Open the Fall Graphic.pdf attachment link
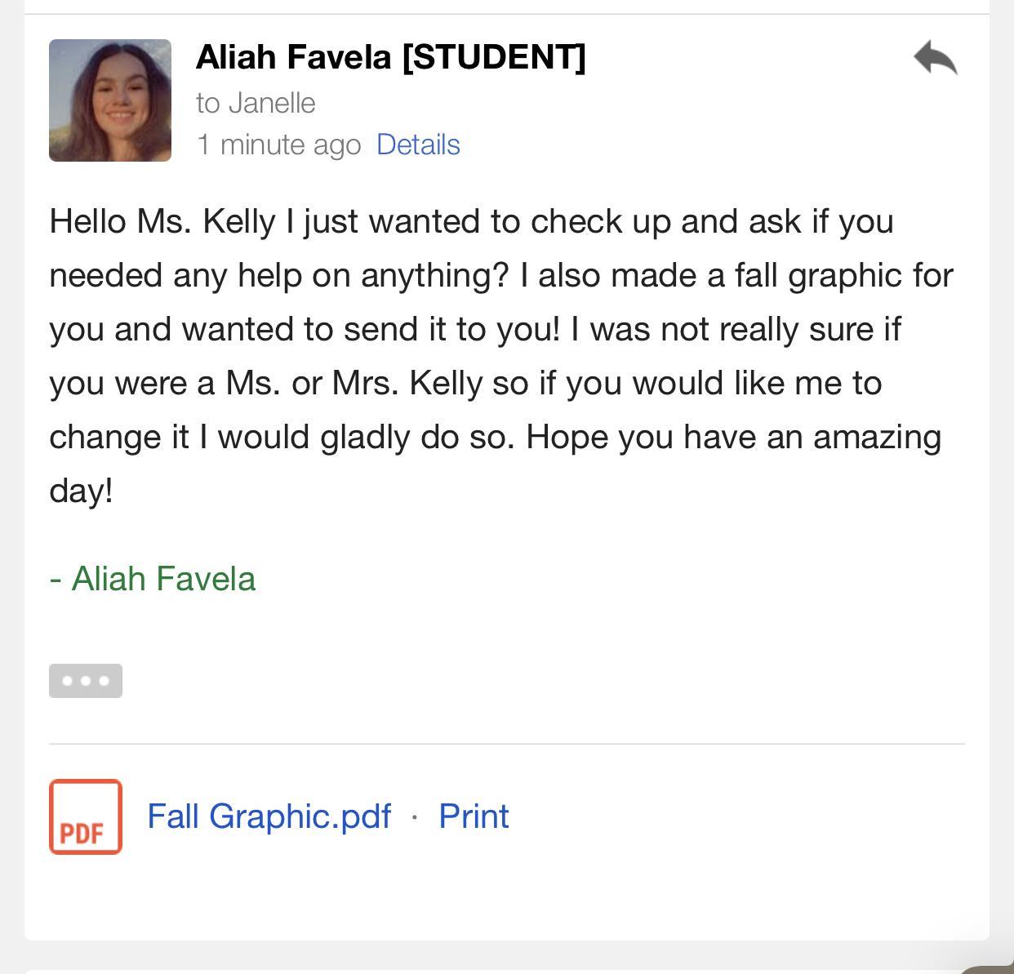This screenshot has height=974, width=1014. tap(269, 816)
